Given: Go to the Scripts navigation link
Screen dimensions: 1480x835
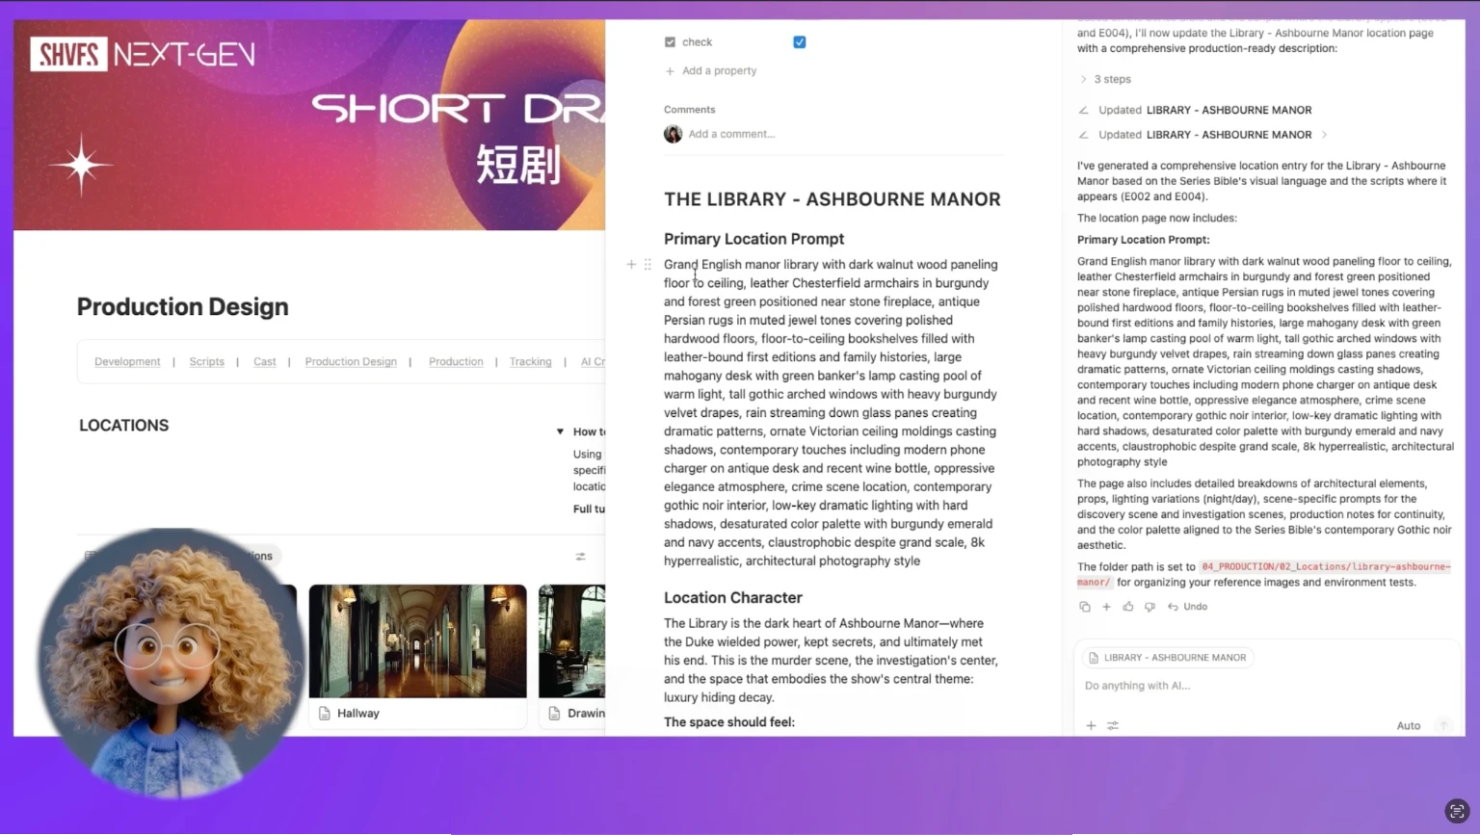Looking at the screenshot, I should point(206,362).
